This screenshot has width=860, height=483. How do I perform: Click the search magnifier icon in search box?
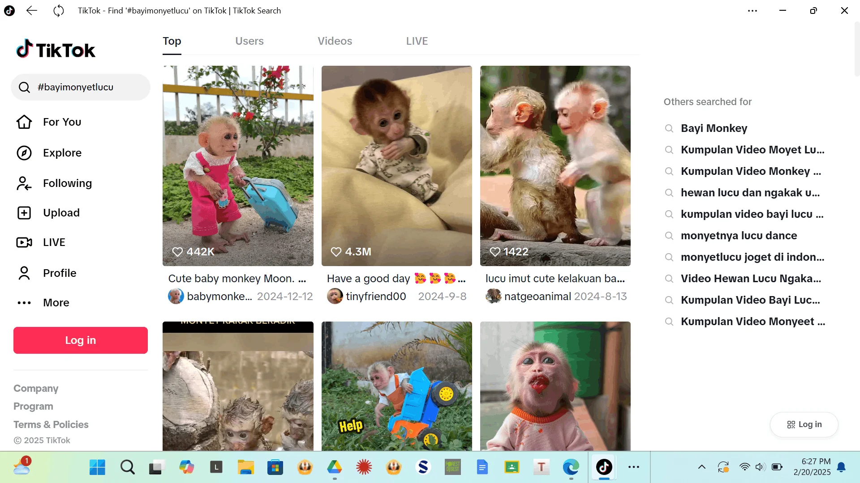coord(24,87)
